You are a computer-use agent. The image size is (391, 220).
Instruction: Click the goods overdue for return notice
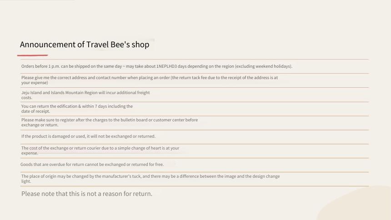(x=92, y=165)
